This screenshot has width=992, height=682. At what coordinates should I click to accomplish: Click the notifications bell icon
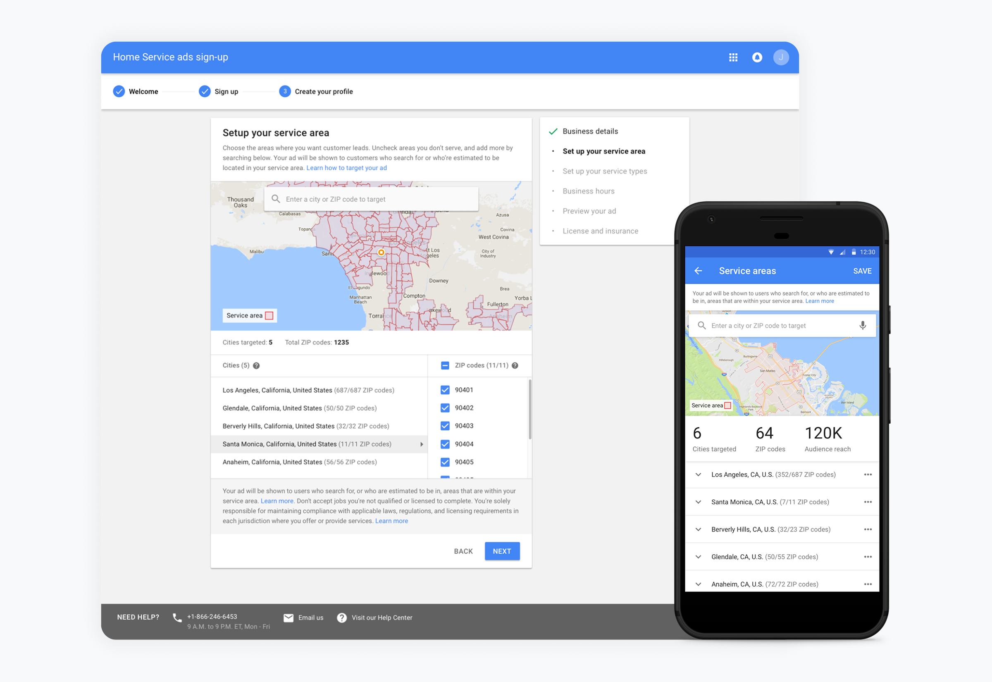coord(756,57)
